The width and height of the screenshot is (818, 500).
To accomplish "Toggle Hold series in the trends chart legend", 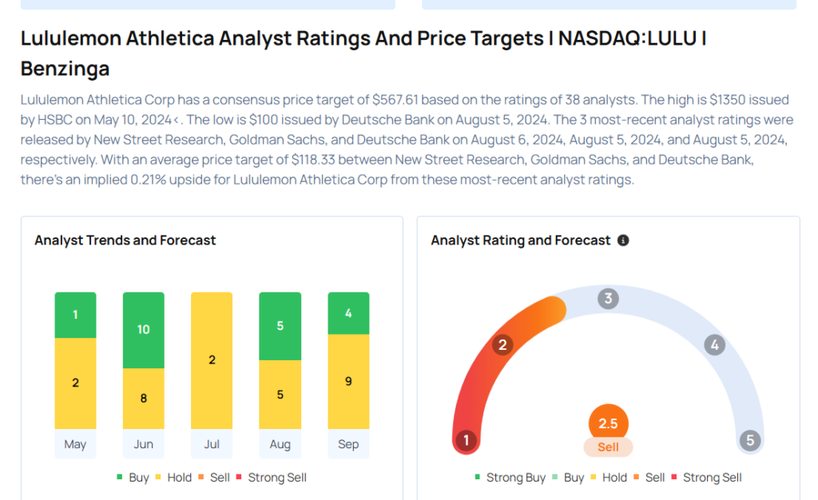I will click(x=173, y=477).
